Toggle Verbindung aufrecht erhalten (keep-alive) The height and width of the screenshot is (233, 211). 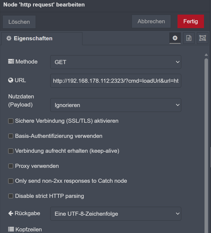(11, 151)
